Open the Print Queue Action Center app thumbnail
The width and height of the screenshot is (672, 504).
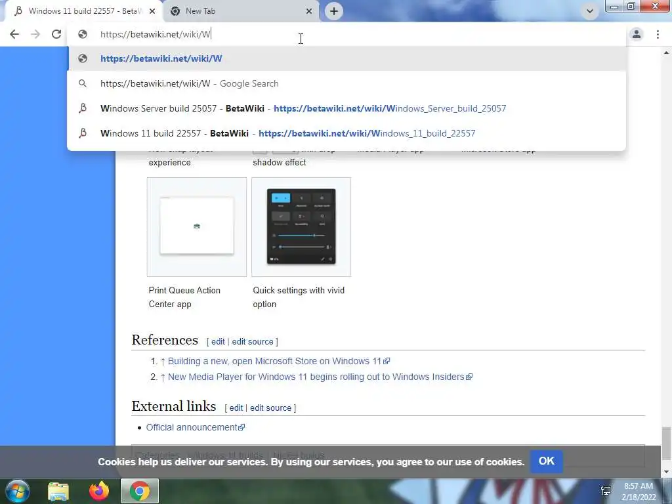point(197,226)
